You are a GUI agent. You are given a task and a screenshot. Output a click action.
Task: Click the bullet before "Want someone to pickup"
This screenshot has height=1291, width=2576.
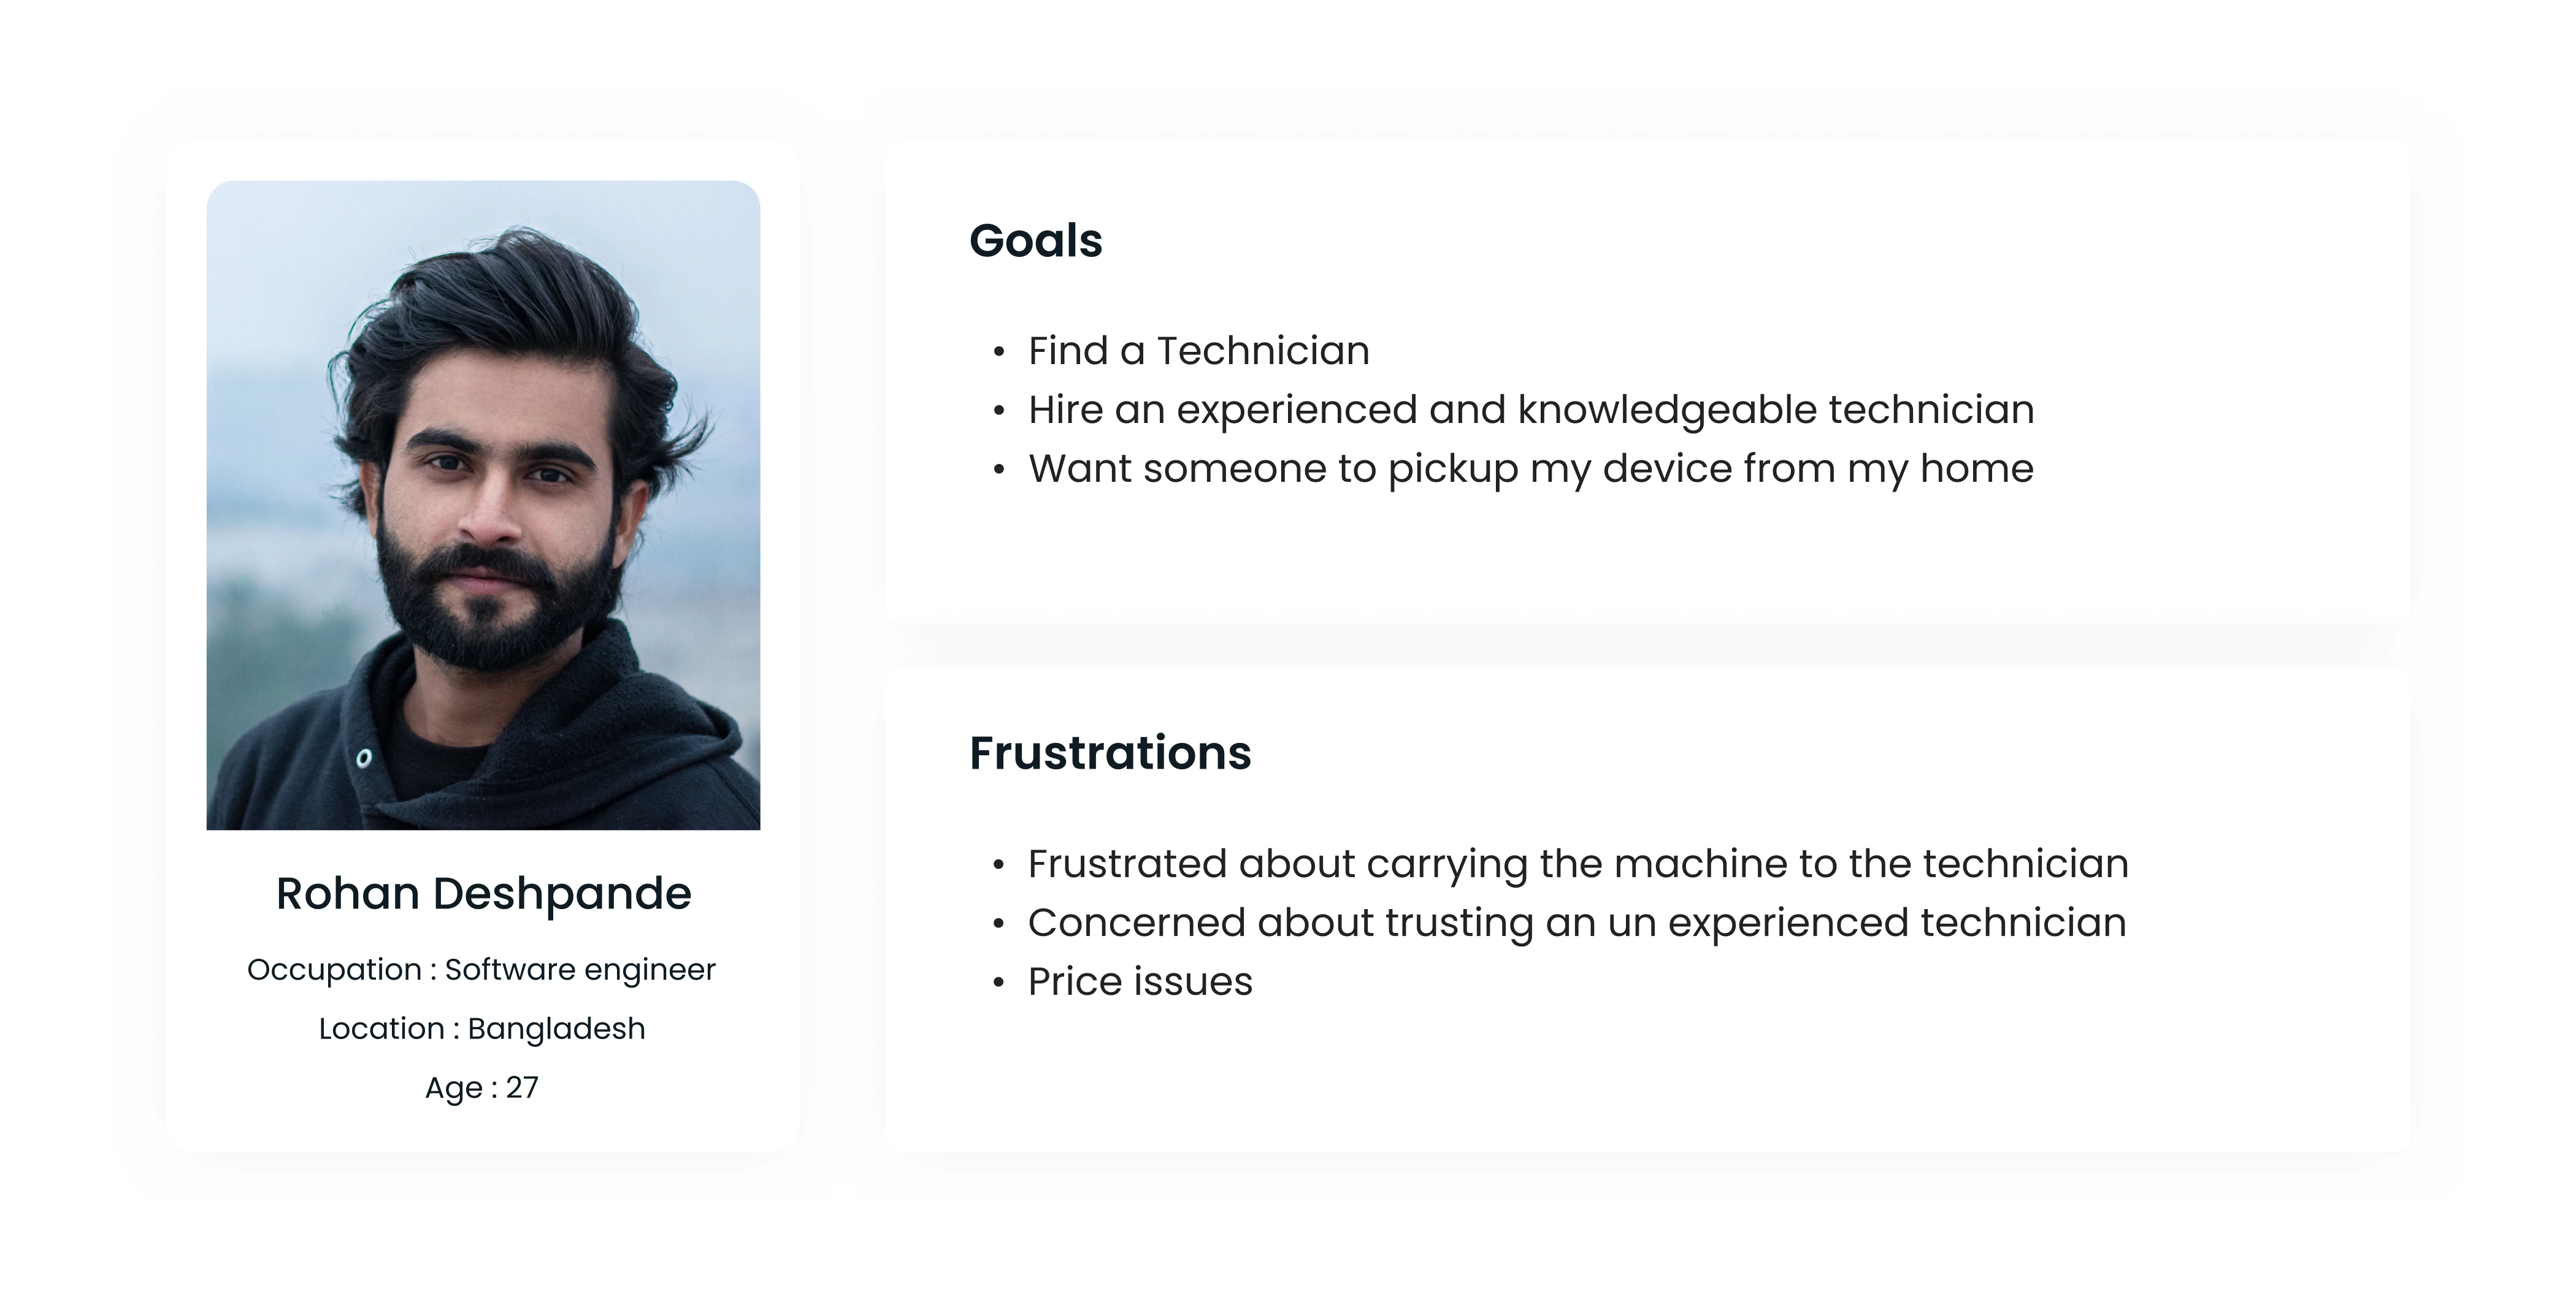(998, 470)
